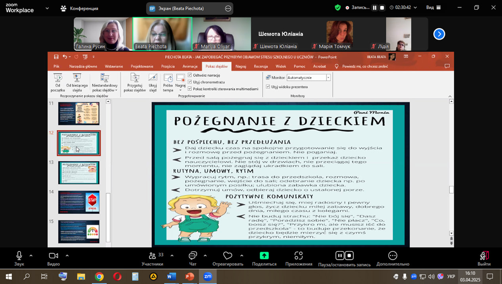Mute the microphone in Zoom toolbar
The height and width of the screenshot is (284, 502).
pyautogui.click(x=19, y=256)
